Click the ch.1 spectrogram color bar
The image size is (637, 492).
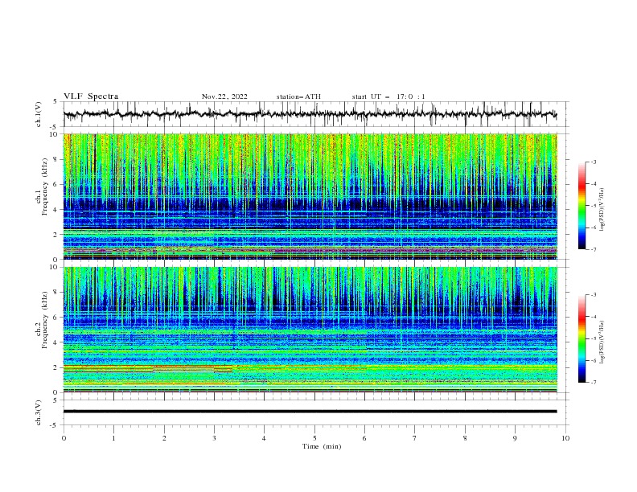[582, 206]
